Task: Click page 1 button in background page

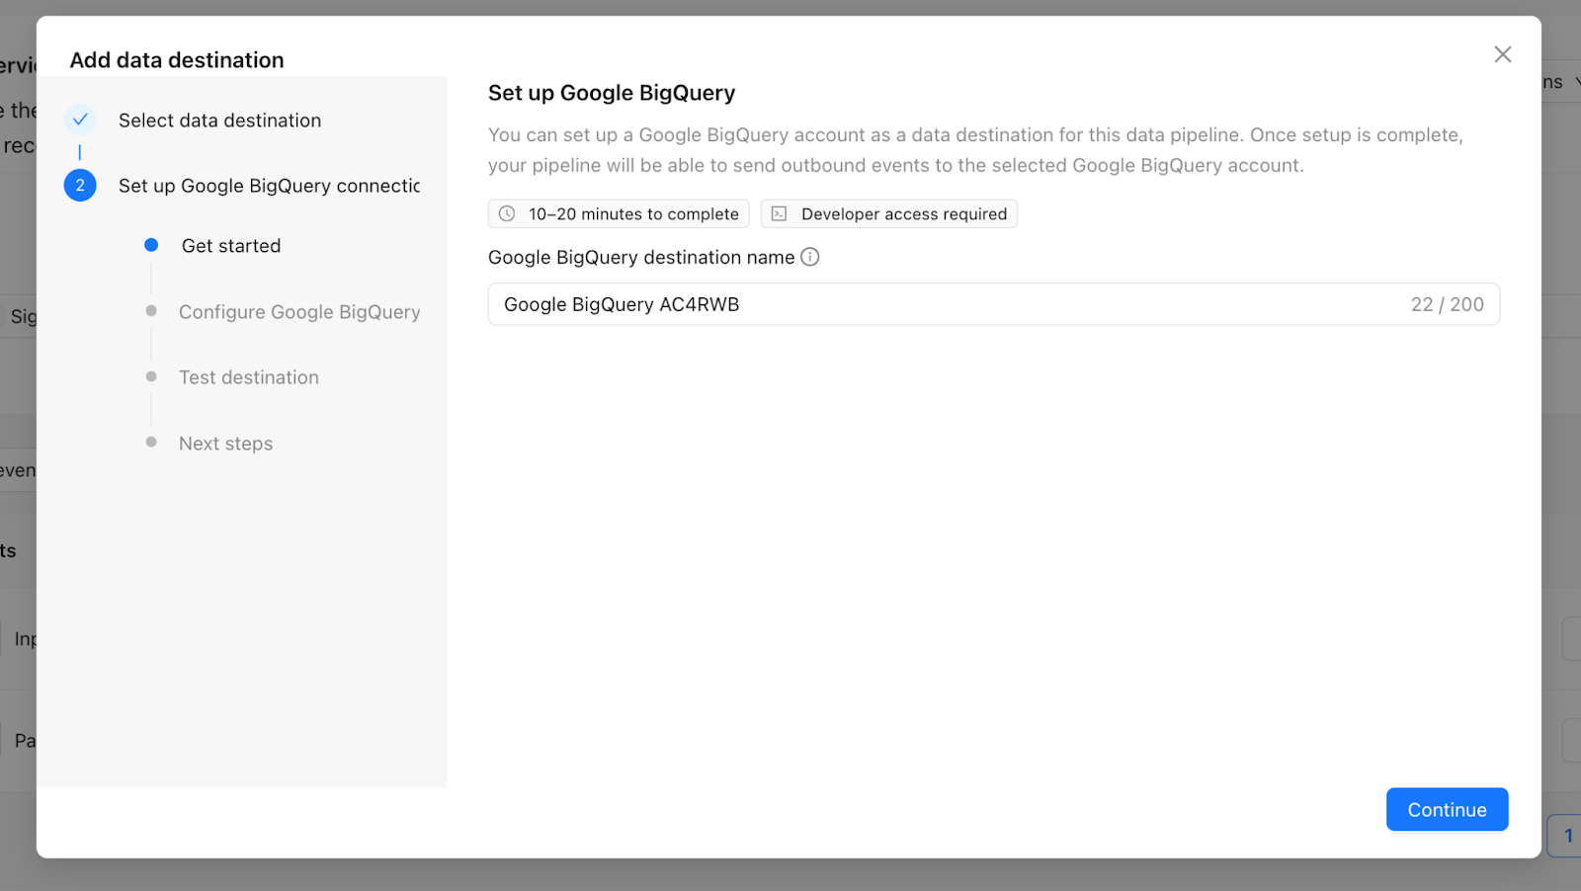Action: [x=1567, y=836]
